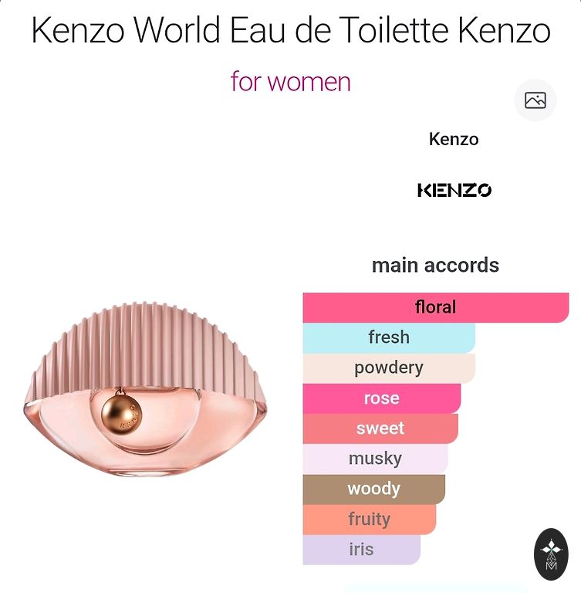Select the floral accord bar

(x=435, y=307)
